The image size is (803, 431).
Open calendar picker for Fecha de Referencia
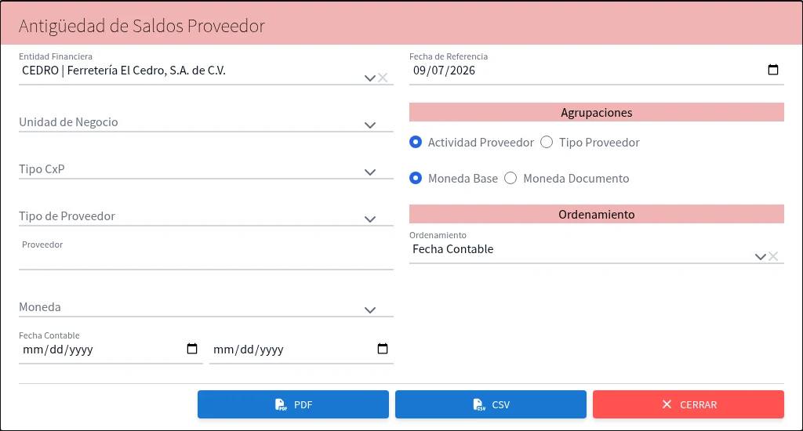[x=772, y=70]
